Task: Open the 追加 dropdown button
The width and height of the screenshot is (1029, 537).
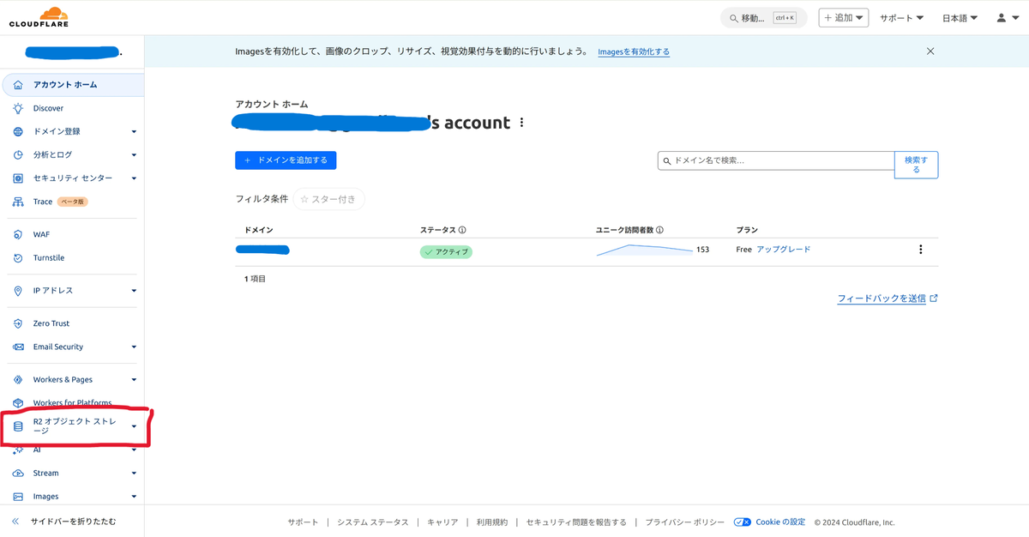Action: tap(844, 18)
